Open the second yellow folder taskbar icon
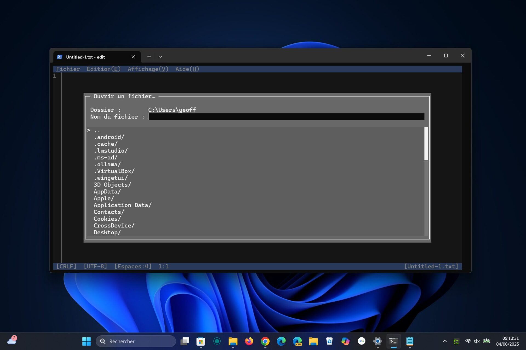 click(313, 341)
